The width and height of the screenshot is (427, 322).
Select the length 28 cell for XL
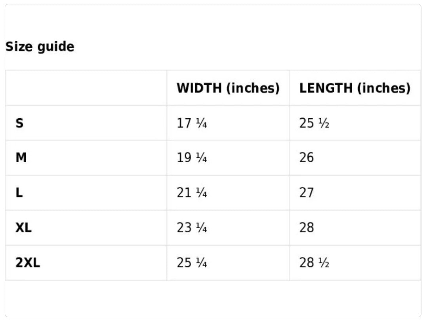tap(307, 228)
